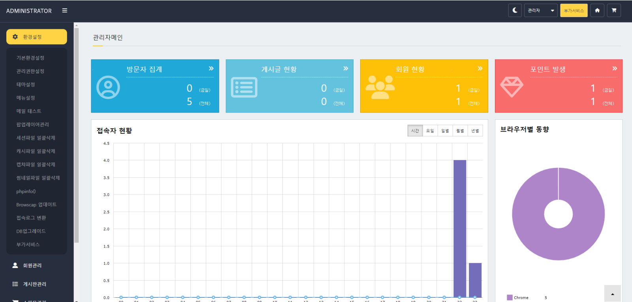Open the 관리자 dropdown in the header
The width and height of the screenshot is (632, 302).
tap(541, 11)
